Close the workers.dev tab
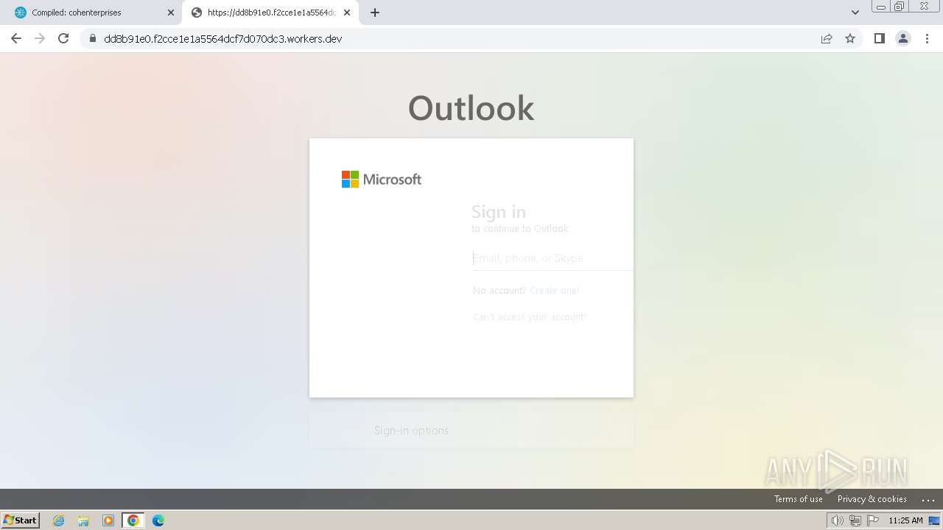This screenshot has height=530, width=943. (348, 13)
